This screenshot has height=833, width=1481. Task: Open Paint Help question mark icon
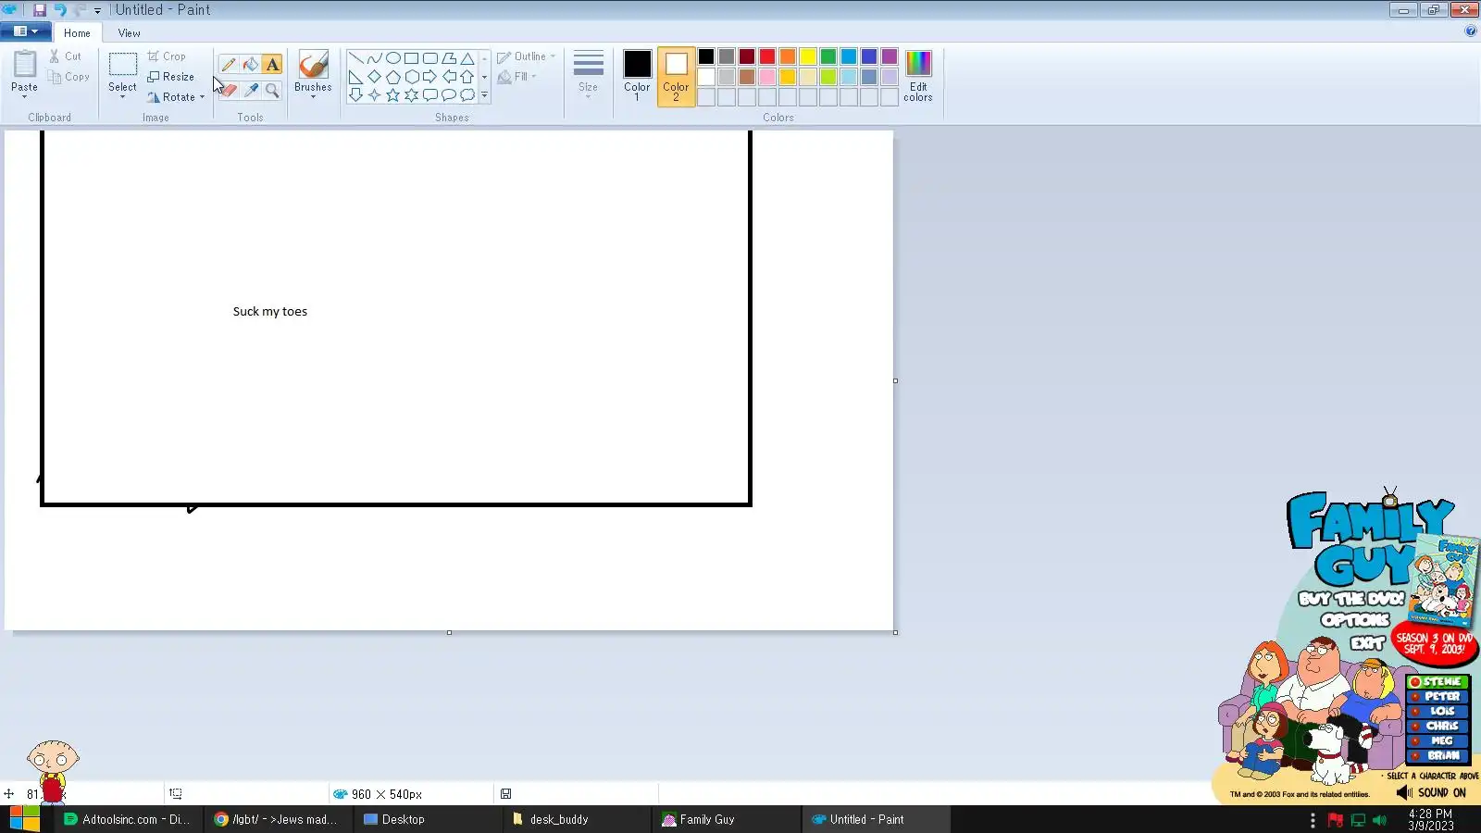tap(1471, 31)
